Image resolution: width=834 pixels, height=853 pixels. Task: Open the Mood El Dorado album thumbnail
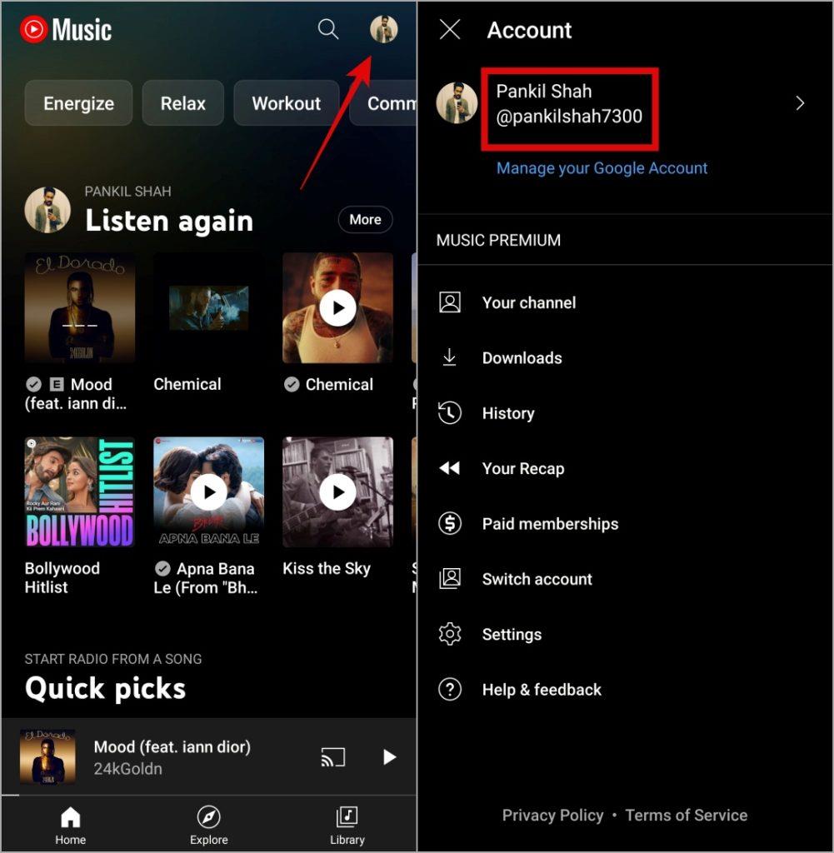click(80, 307)
